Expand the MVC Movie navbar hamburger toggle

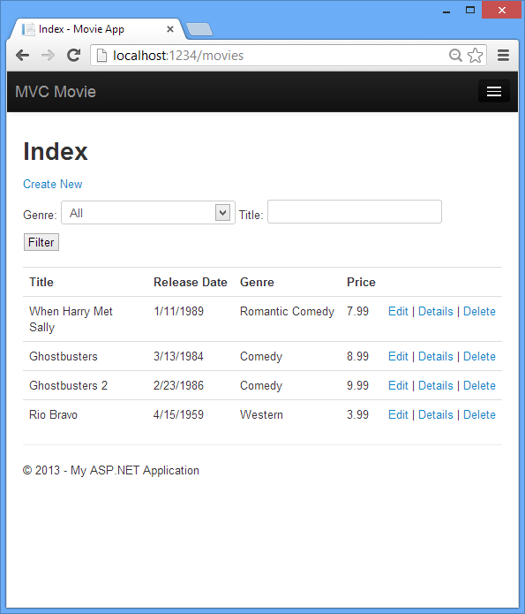point(494,91)
